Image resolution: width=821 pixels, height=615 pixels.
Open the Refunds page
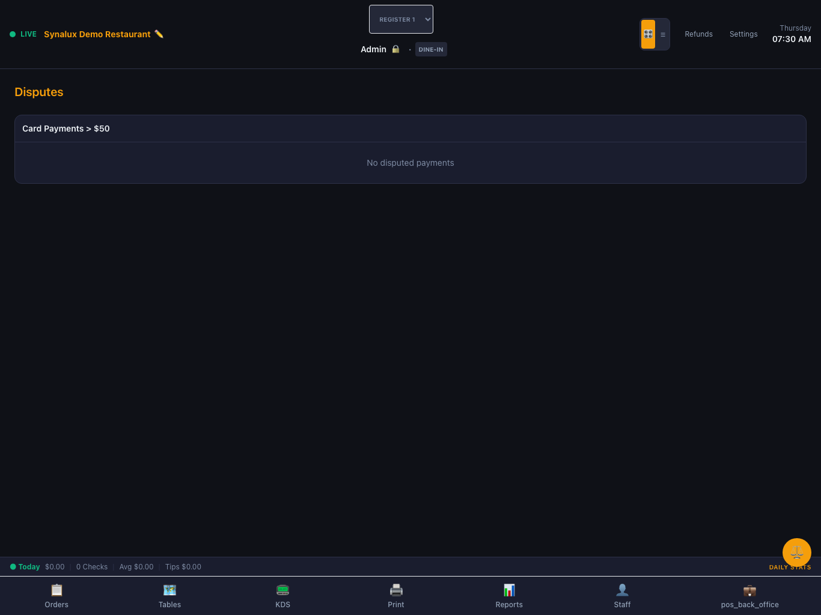[698, 34]
